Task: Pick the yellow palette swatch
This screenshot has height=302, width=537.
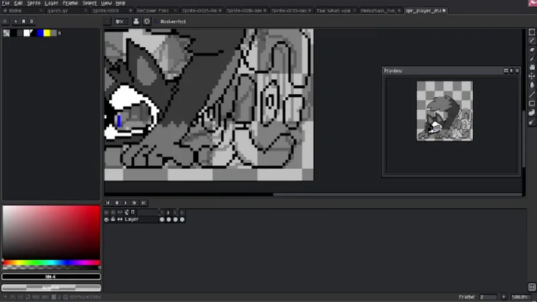Action: (47, 33)
